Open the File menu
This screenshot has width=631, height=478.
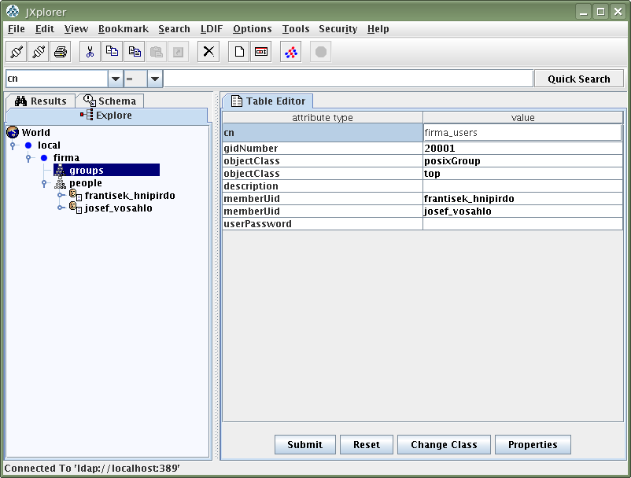coord(16,29)
